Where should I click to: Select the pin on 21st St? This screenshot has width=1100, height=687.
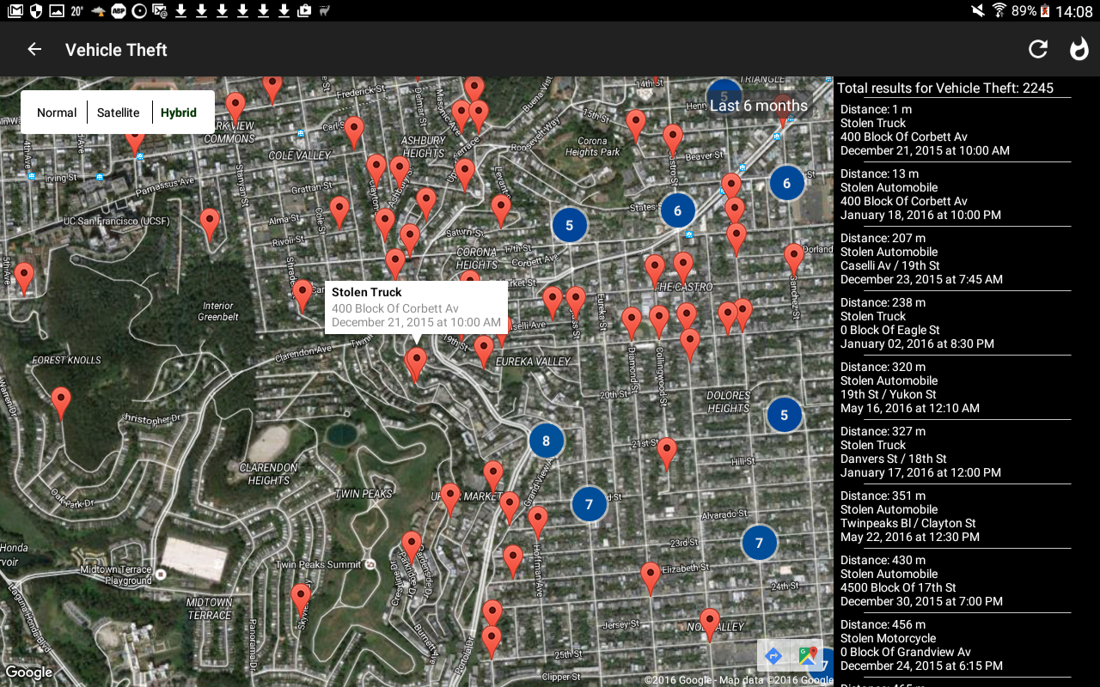[x=667, y=454]
